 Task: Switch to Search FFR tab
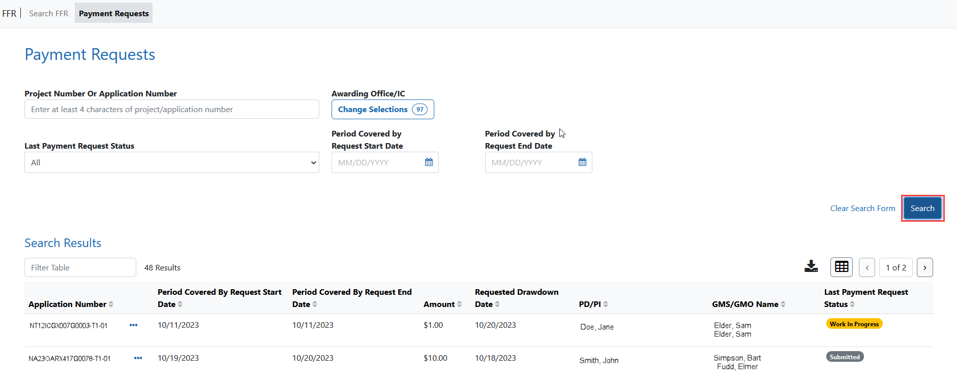tap(48, 14)
